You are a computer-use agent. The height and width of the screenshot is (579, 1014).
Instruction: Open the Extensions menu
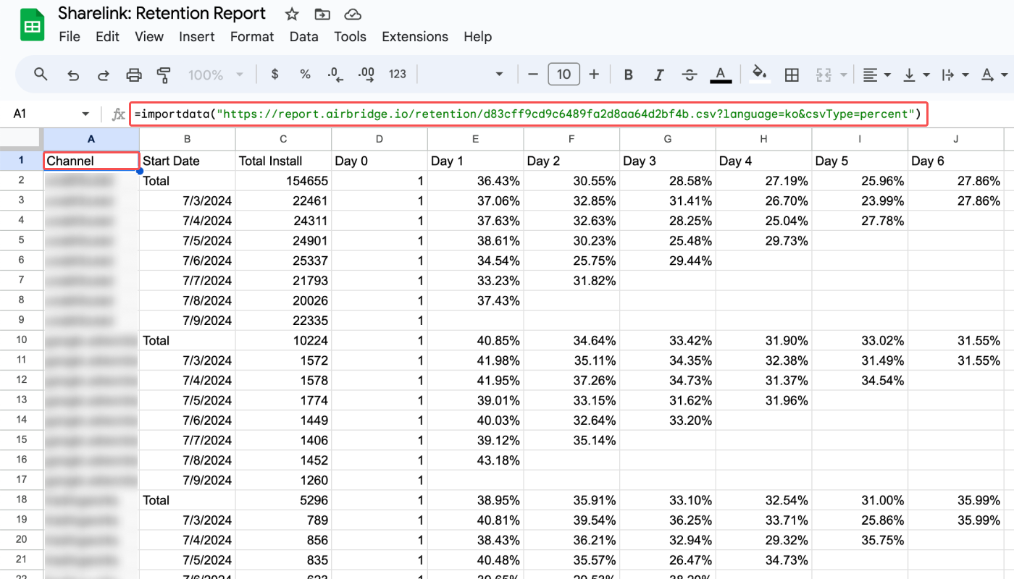pos(415,36)
